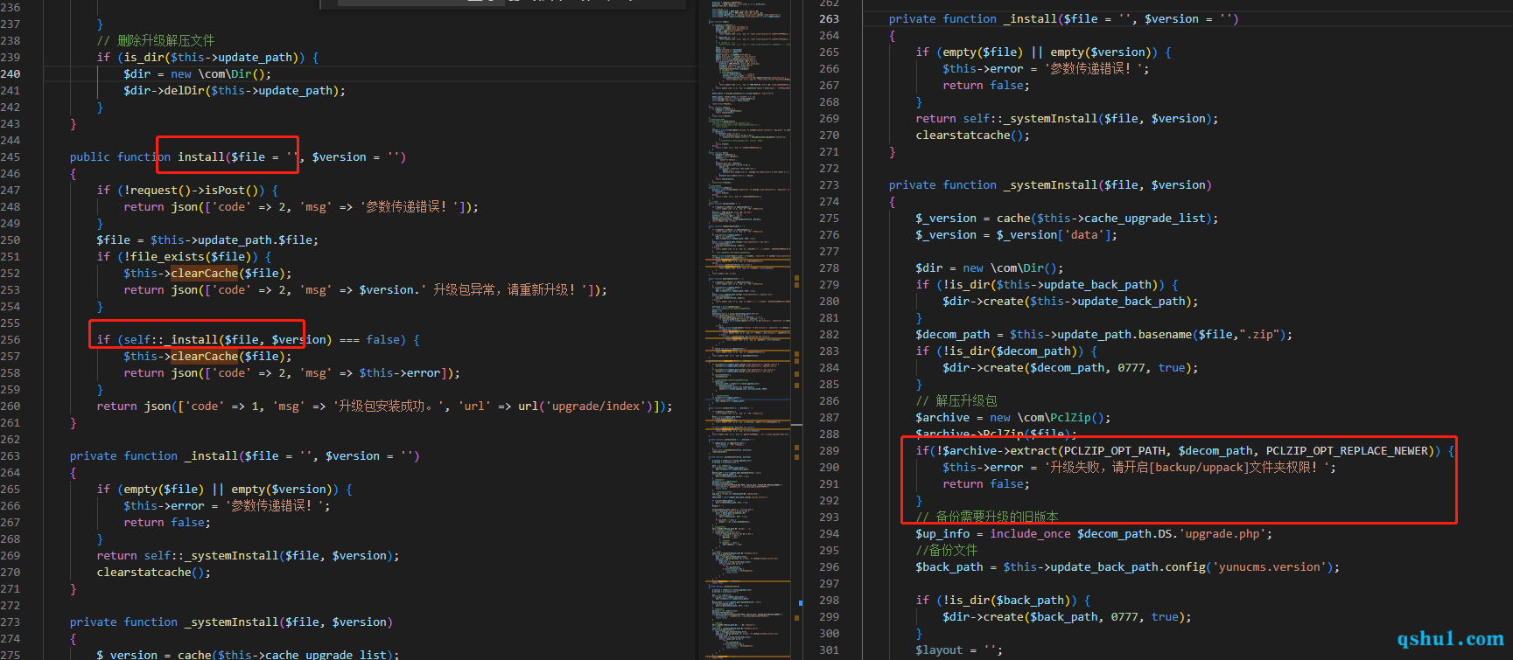This screenshot has width=1513, height=660.
Task: Click '$dir->create($this->update_back_path);' on line 280
Action: (1070, 301)
